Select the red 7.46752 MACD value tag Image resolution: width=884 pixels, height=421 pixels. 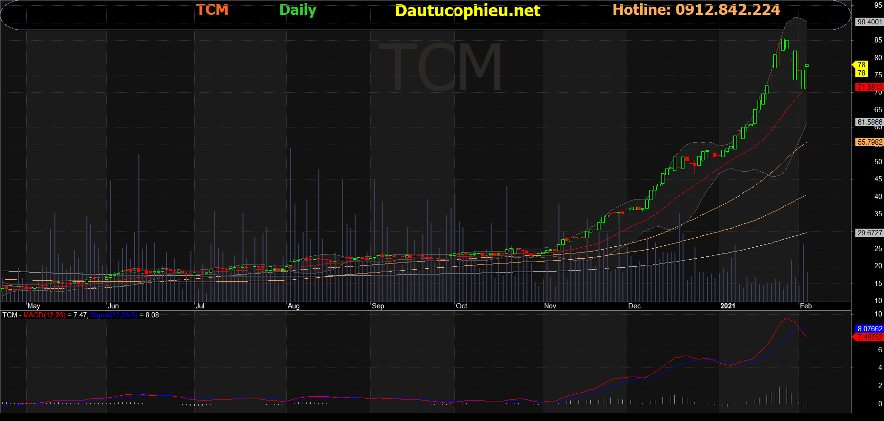(x=869, y=337)
